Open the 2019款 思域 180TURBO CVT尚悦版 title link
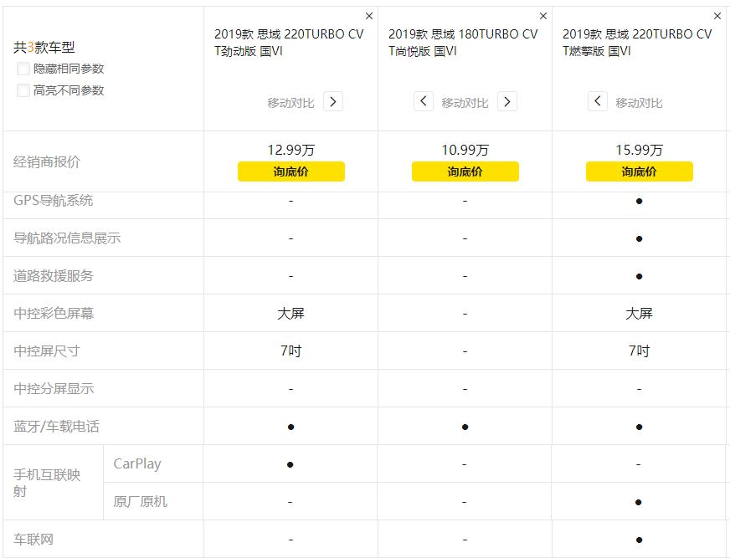This screenshot has width=730, height=558. [x=463, y=42]
